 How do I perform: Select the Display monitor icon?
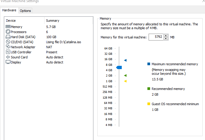8,62
